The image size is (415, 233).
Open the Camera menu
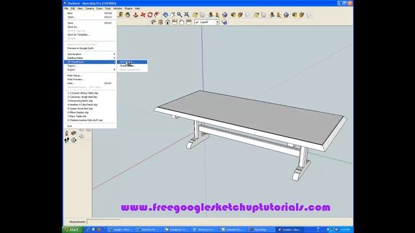coord(89,8)
